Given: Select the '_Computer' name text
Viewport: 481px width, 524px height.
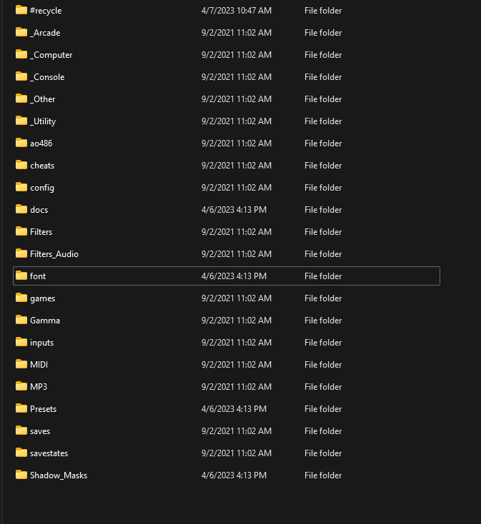Looking at the screenshot, I should coord(51,55).
